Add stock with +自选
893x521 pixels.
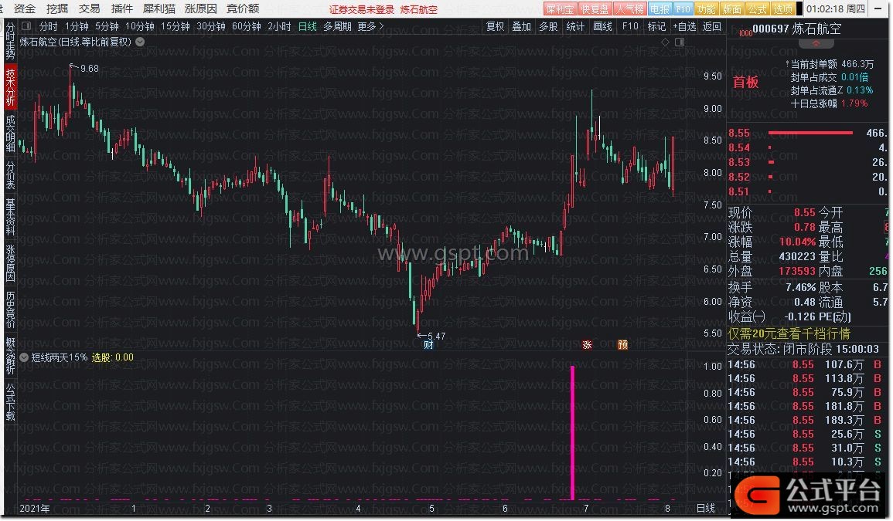(684, 26)
